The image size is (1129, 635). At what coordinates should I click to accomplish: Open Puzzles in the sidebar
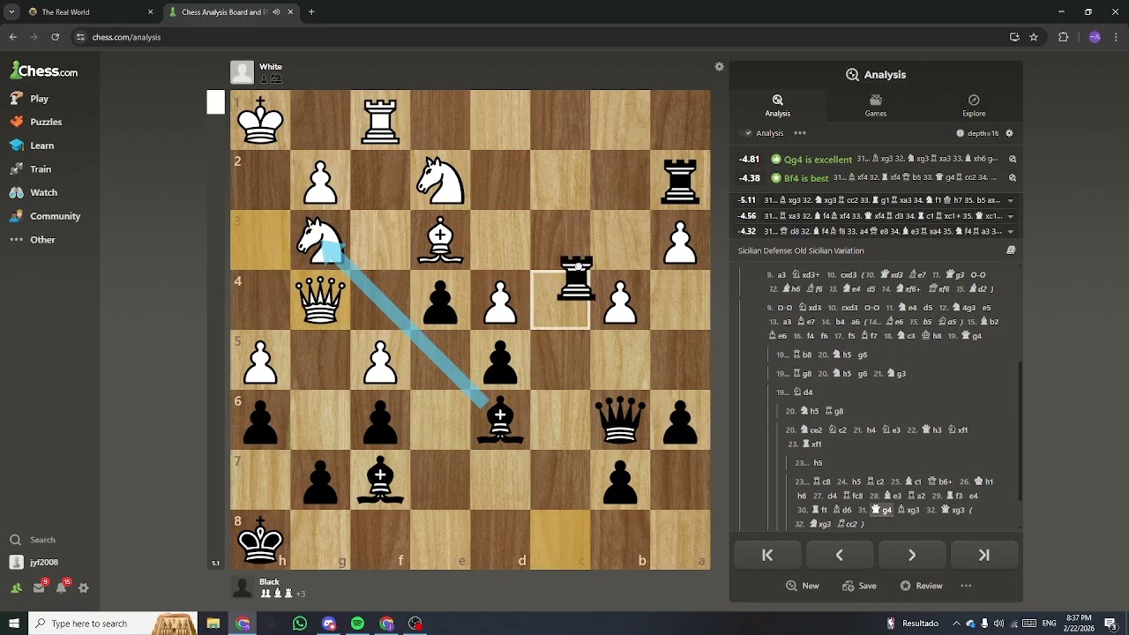click(x=35, y=122)
